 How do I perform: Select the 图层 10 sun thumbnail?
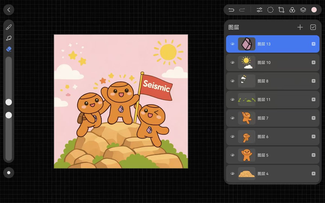[x=247, y=63]
